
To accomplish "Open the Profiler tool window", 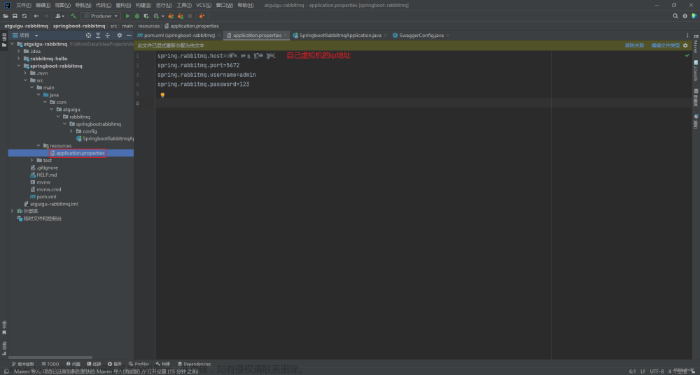I will point(139,364).
